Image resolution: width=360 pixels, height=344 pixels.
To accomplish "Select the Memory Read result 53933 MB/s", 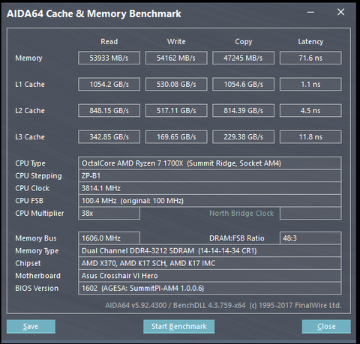I will tap(109, 58).
